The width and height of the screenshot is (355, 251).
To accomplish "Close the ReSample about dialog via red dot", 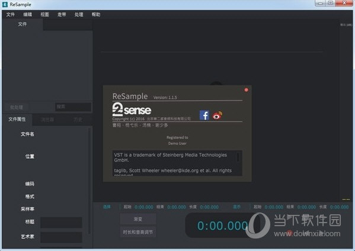I will (x=247, y=90).
